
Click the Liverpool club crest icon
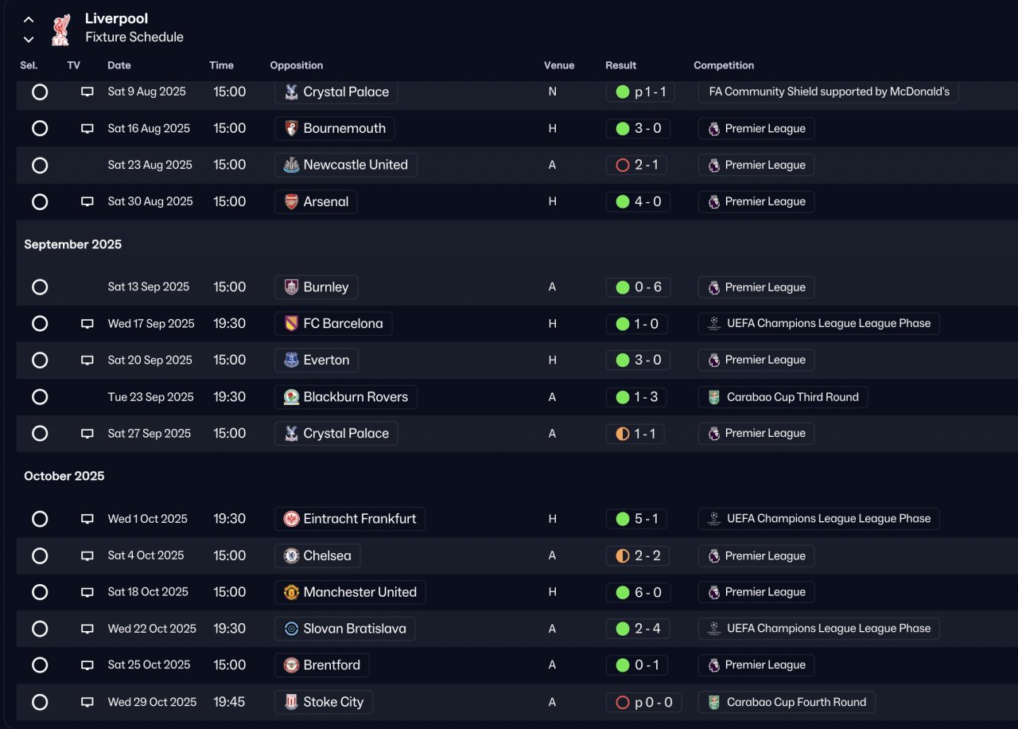coord(60,29)
